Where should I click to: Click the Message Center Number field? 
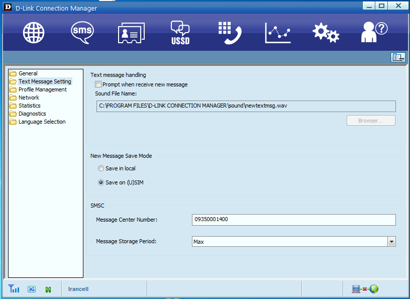coord(293,220)
